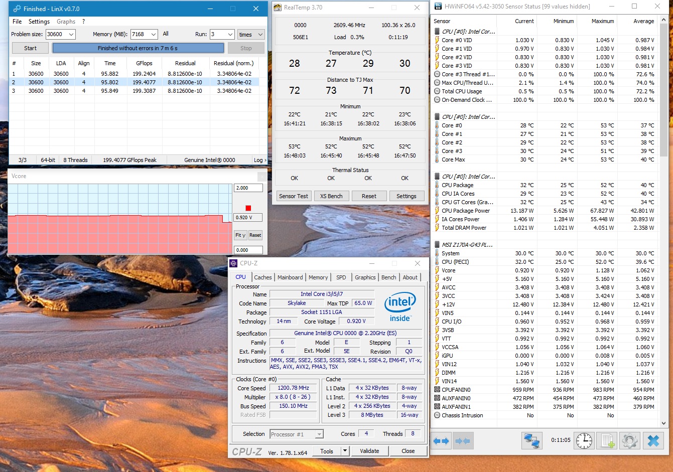Click the thermometer icon beside Core Max
The height and width of the screenshot is (472, 673).
pyautogui.click(x=437, y=160)
